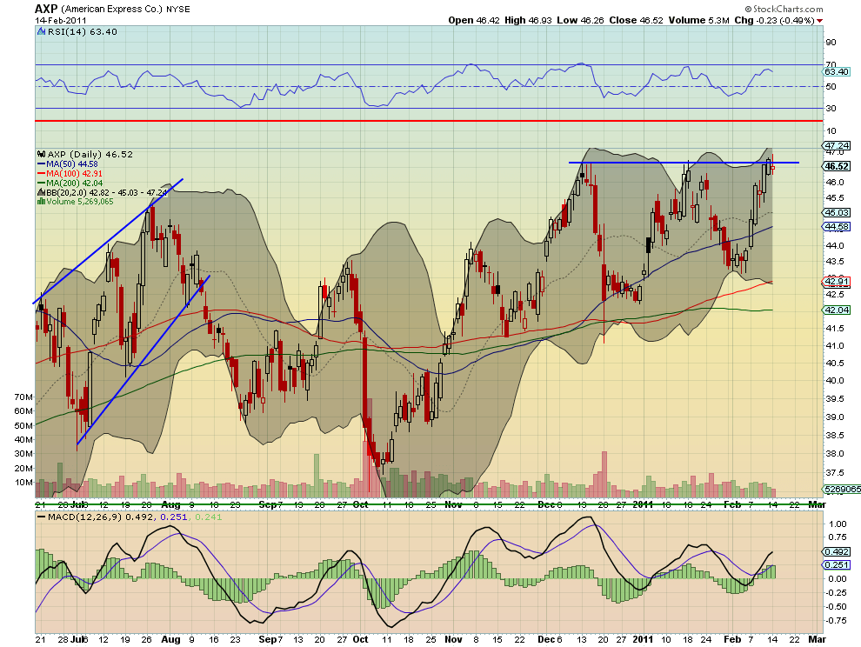
Task: Click the 2011 label under the MACD panel
Action: [x=643, y=639]
